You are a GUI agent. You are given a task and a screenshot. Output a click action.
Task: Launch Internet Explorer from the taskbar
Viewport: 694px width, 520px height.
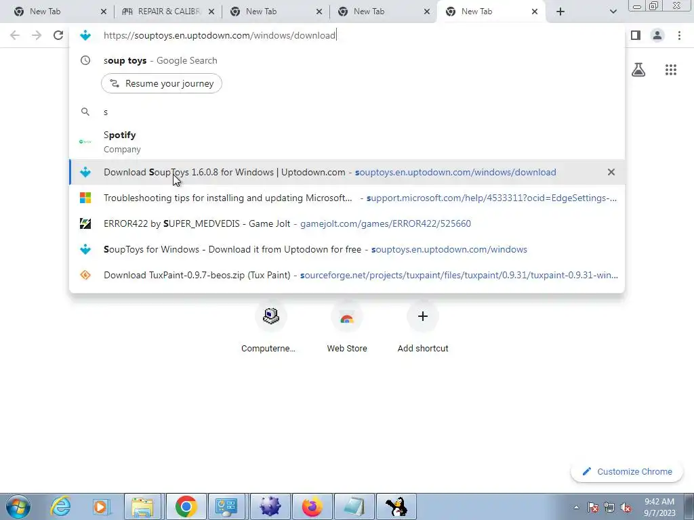click(x=60, y=506)
